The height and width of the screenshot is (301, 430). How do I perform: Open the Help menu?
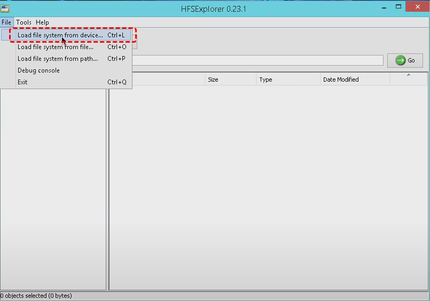42,22
